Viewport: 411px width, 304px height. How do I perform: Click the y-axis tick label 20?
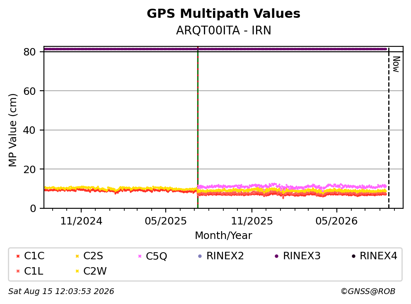tap(29, 169)
